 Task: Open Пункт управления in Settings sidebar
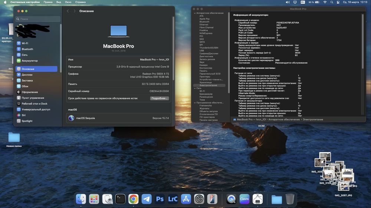point(36,98)
